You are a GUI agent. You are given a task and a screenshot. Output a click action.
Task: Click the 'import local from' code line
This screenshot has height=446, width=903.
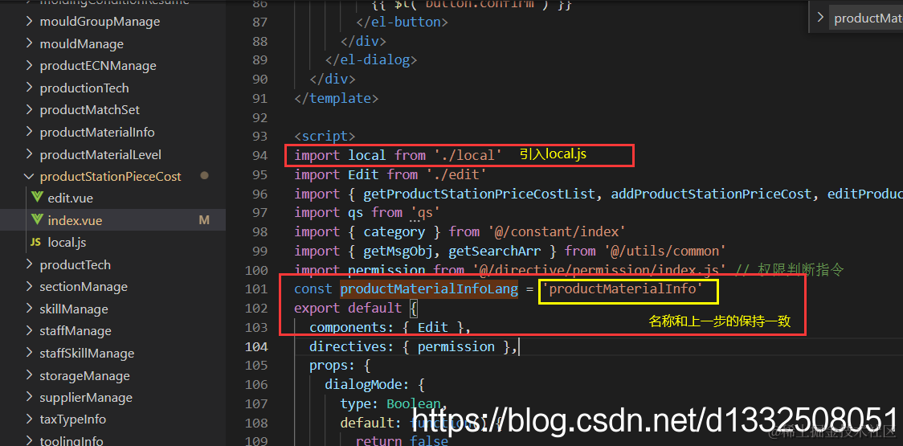398,155
